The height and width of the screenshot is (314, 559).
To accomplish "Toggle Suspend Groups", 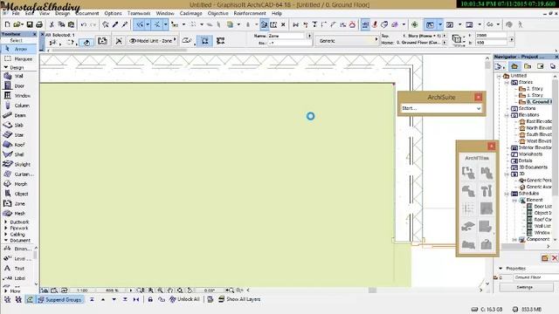I will (60, 299).
